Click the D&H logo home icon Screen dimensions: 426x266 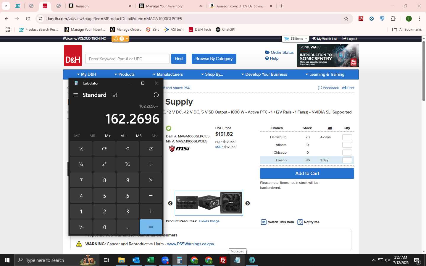pyautogui.click(x=73, y=56)
